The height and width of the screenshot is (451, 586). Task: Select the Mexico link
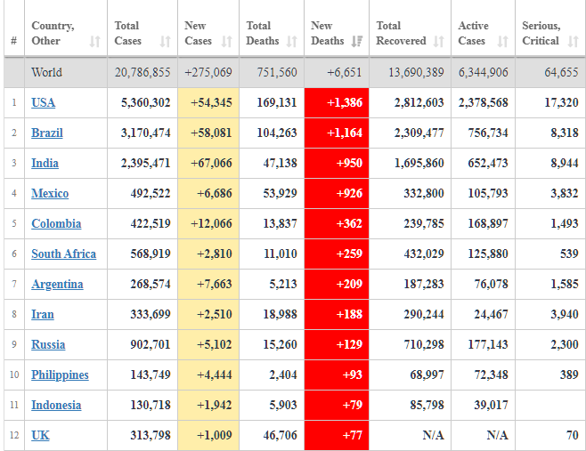point(50,193)
